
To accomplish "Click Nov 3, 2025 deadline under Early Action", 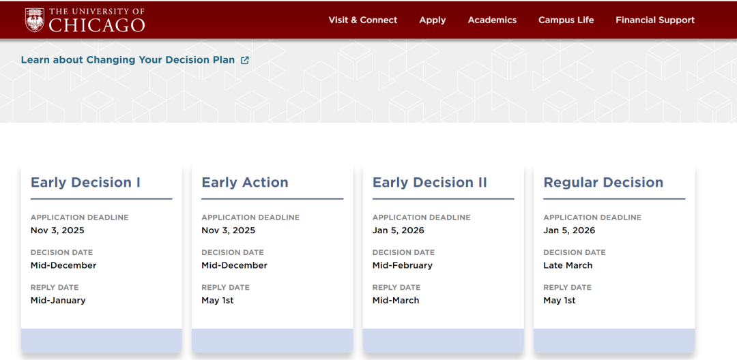I will (x=229, y=230).
